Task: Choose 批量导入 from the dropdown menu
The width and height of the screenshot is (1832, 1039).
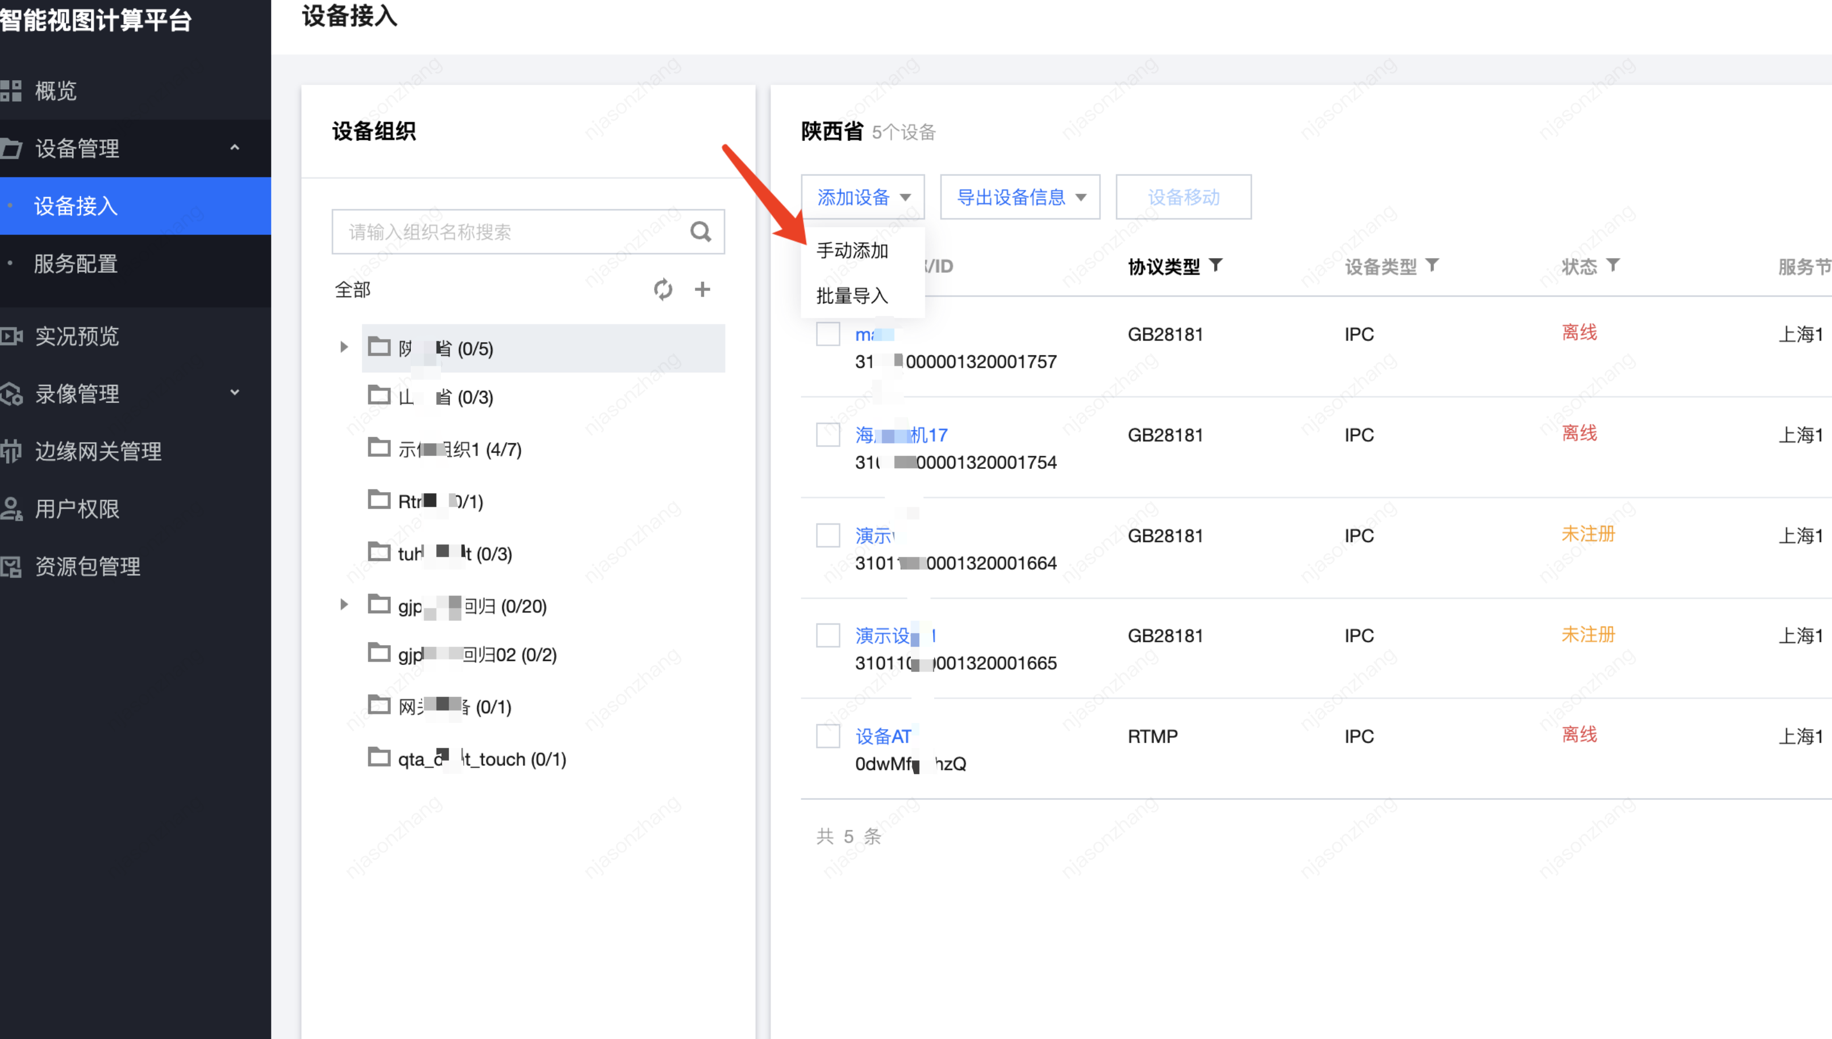Action: pos(852,296)
